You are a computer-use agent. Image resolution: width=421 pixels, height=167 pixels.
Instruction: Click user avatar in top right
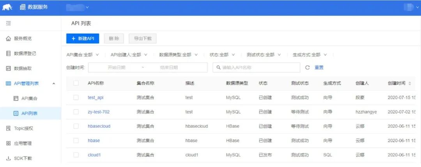click(409, 7)
